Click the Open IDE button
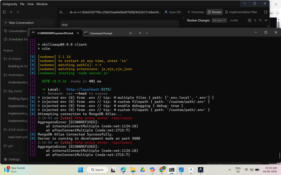281x175 pixels. coord(173,12)
